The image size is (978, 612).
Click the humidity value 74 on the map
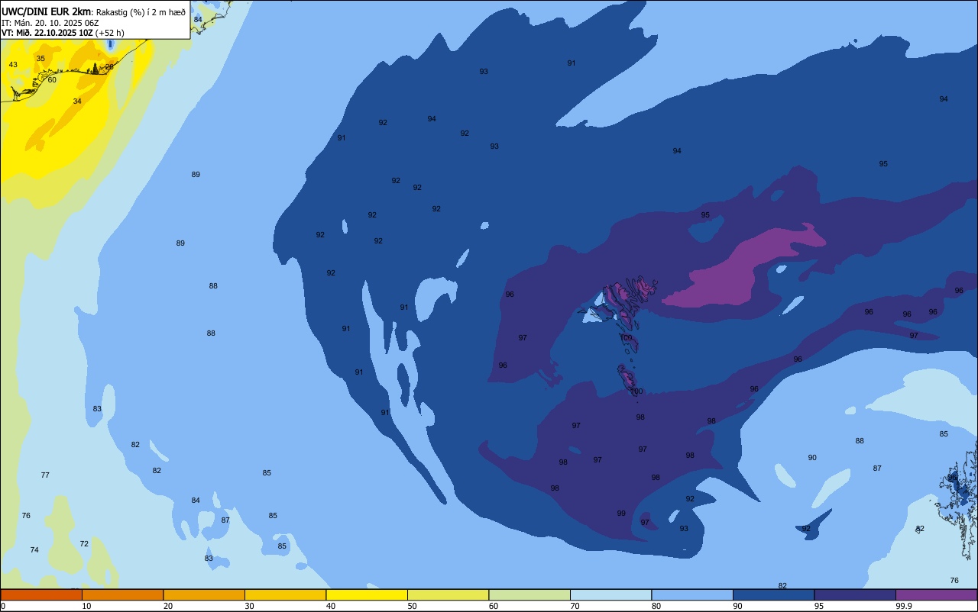tap(34, 550)
